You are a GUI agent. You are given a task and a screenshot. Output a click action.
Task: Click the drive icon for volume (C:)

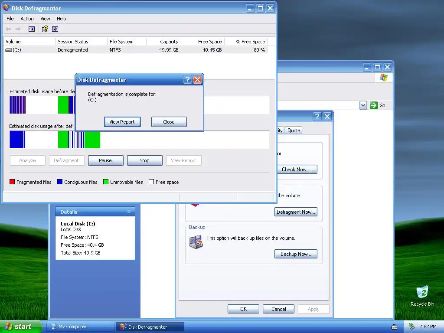pyautogui.click(x=9, y=50)
